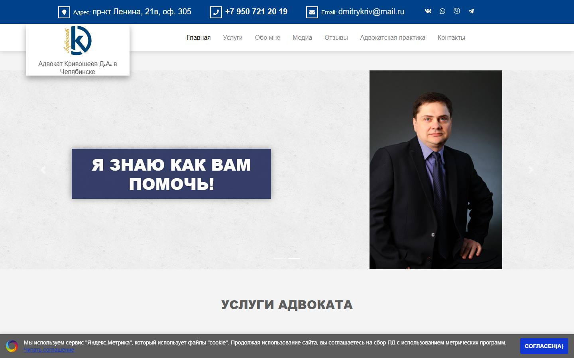Show the previous slide with left arrow

[43, 170]
